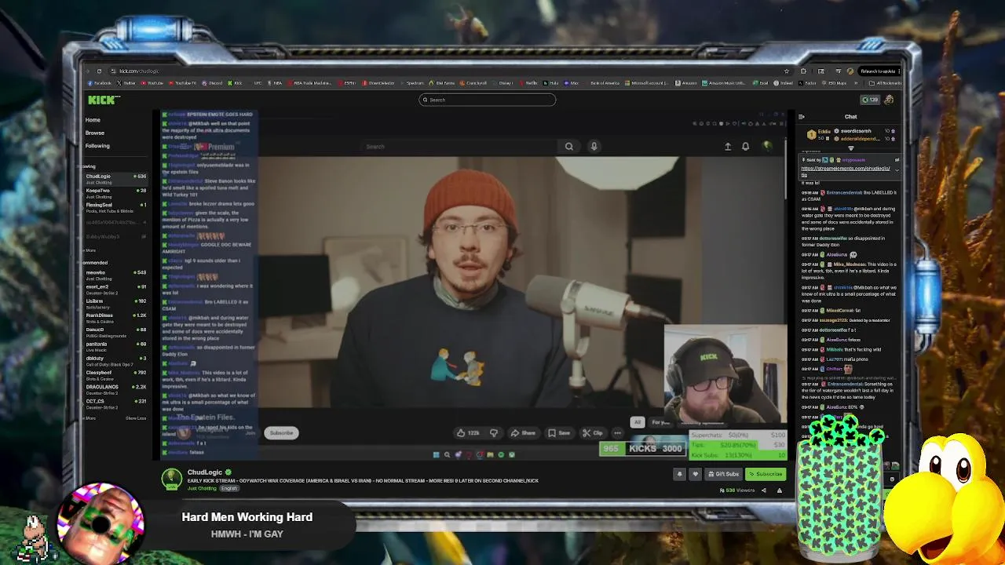Open Home in Kick sidebar
The height and width of the screenshot is (565, 1005).
[93, 120]
